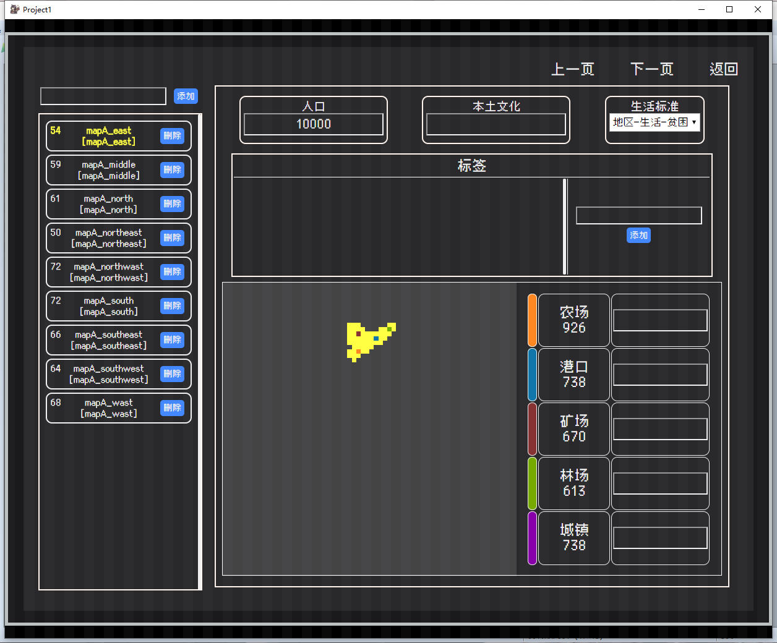Screen dimensions: 777x643
Task: Delete the mapA_south region entry
Action: click(172, 306)
